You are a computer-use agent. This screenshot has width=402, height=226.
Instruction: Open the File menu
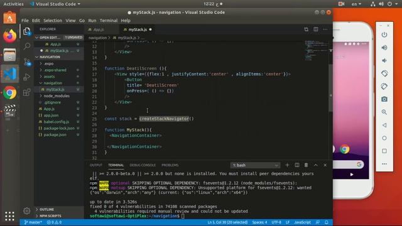coord(25,21)
